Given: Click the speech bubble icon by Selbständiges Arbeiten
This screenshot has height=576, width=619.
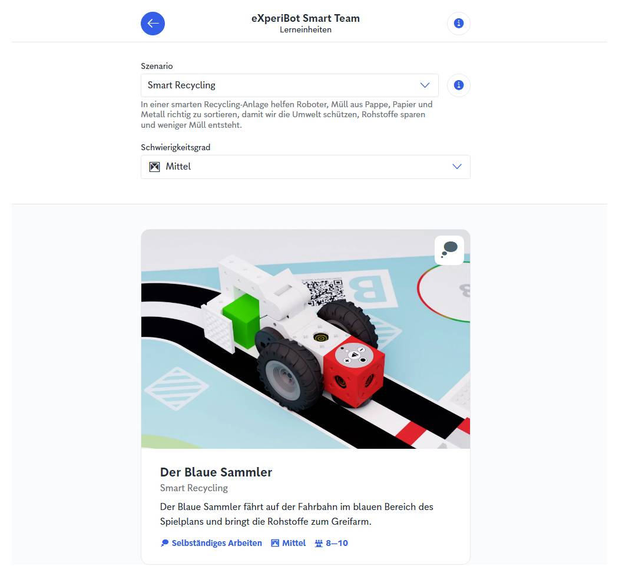Looking at the screenshot, I should pos(165,543).
